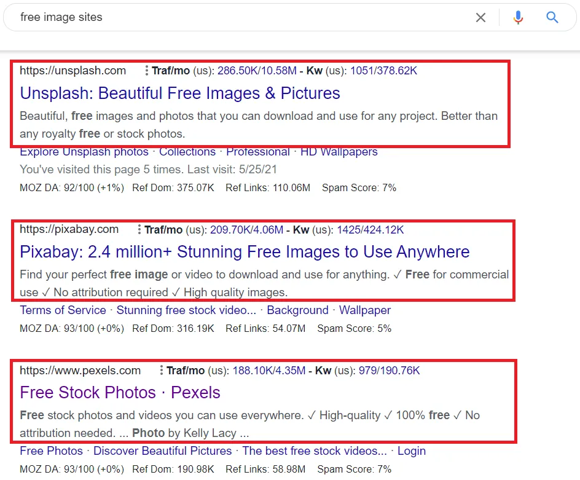Open 'Free Stock Photos · Pexels' result

pos(120,393)
